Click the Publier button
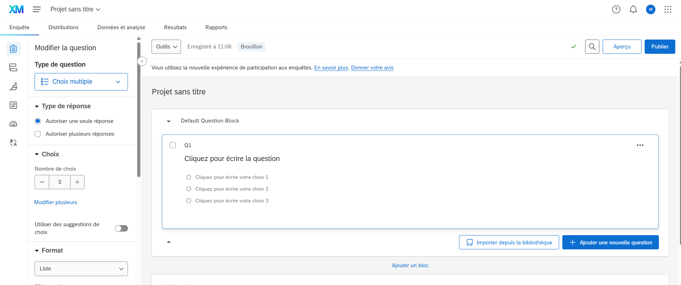 (x=660, y=47)
